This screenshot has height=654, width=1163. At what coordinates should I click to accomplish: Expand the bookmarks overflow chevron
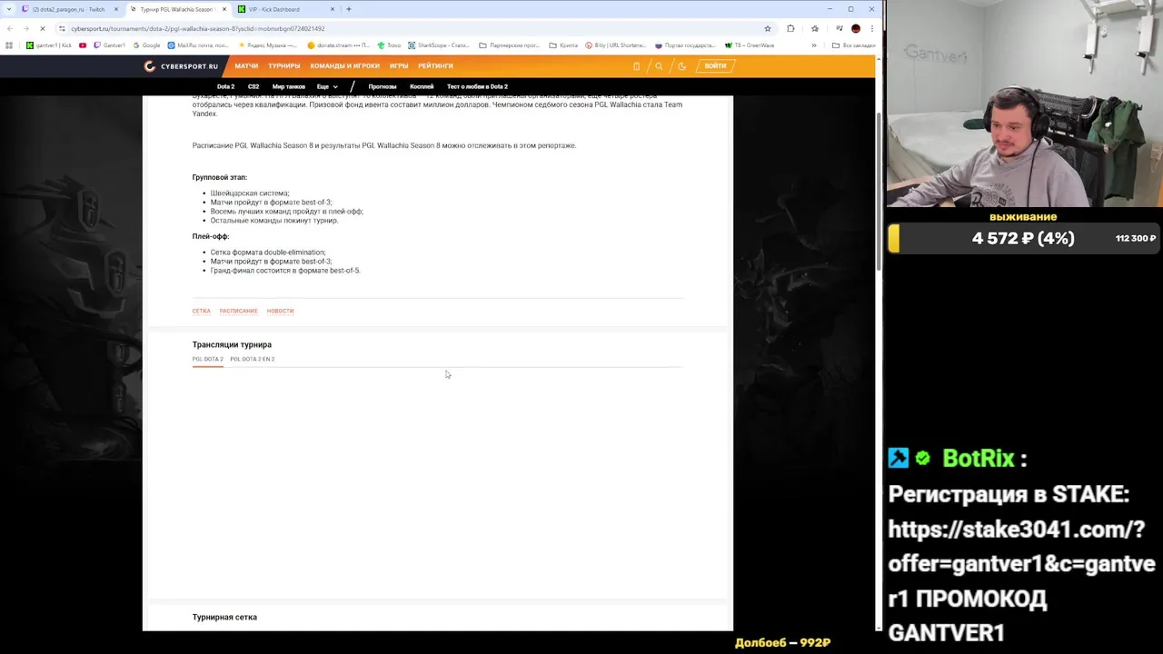pos(813,45)
